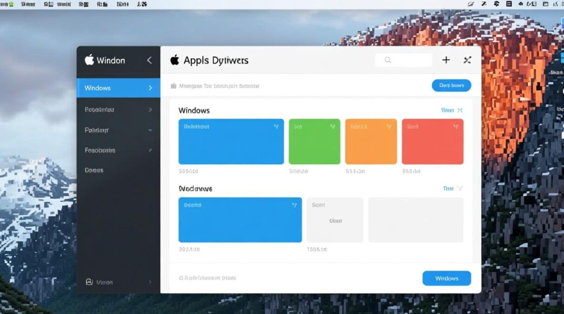
Task: Open the dropdown arrow on the third sidebar item
Action: click(150, 130)
